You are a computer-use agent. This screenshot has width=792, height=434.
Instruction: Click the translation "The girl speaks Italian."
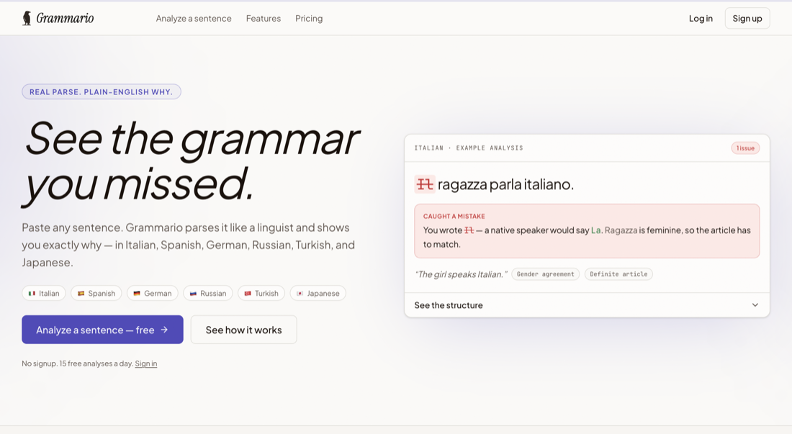[461, 274]
